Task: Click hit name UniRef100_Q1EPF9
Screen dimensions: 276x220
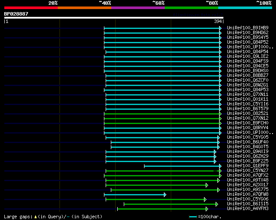Action: pyautogui.click(x=248, y=166)
